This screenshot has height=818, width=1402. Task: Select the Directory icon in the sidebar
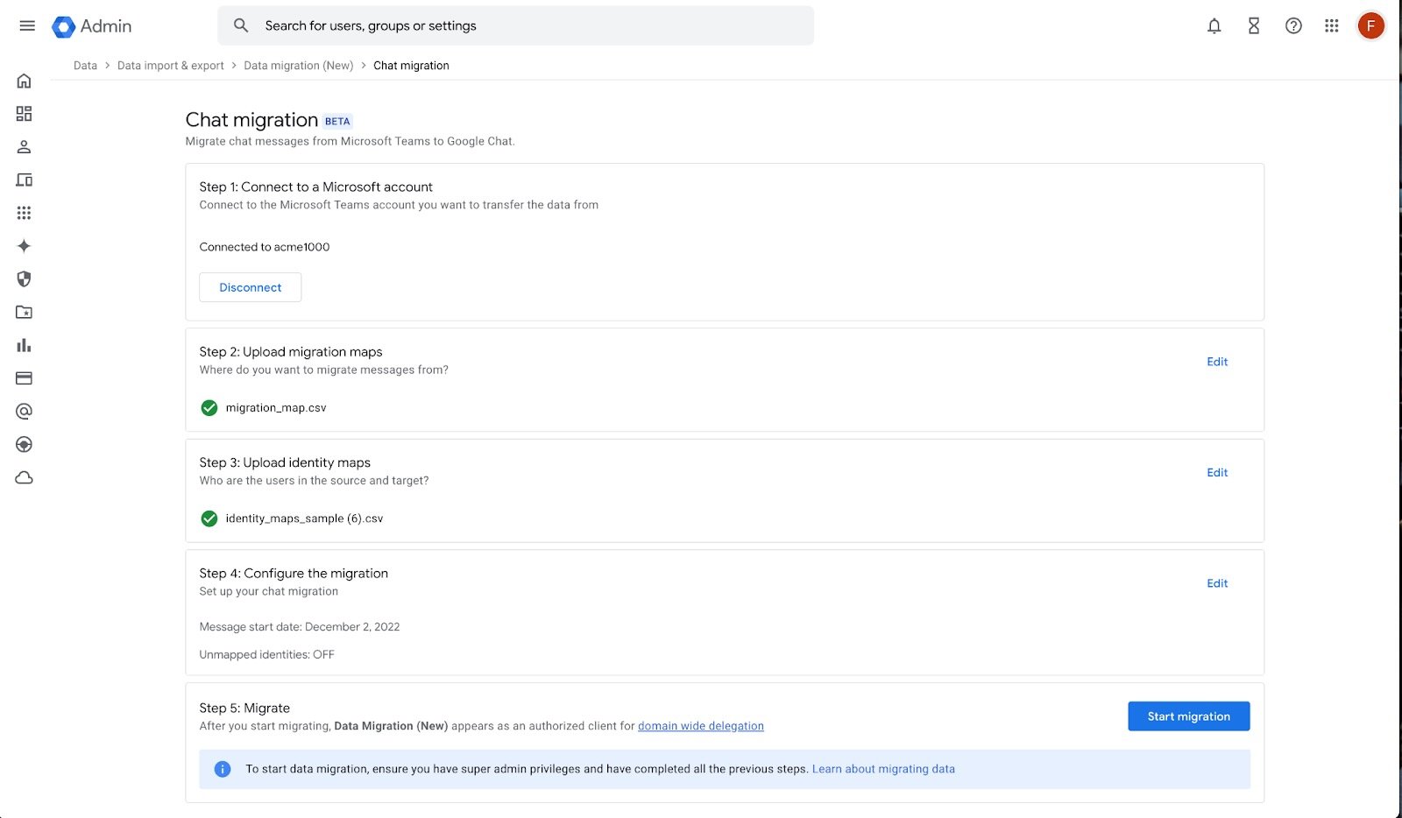tap(24, 146)
